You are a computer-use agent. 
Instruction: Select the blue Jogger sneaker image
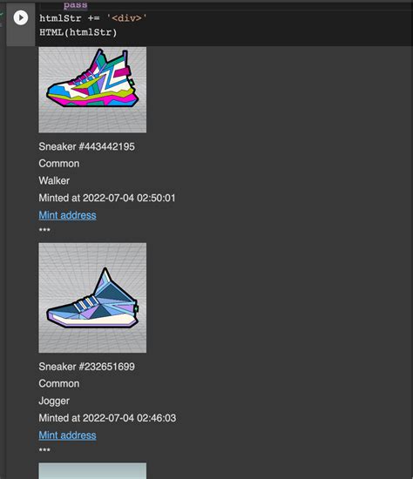click(x=92, y=298)
